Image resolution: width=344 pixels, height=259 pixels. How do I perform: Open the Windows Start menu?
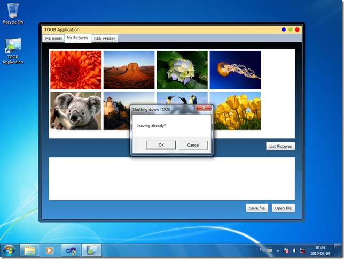click(x=9, y=250)
